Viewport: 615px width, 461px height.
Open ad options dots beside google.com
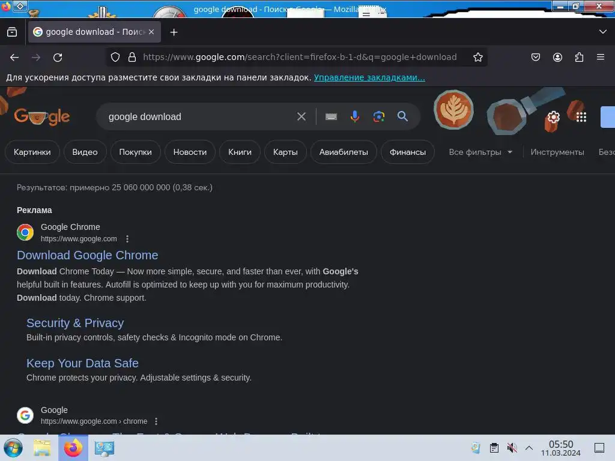(x=127, y=239)
